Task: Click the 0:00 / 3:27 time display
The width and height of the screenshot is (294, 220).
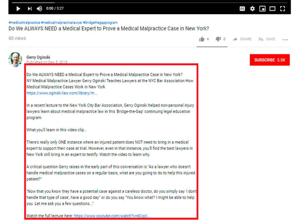Action: click(x=55, y=9)
